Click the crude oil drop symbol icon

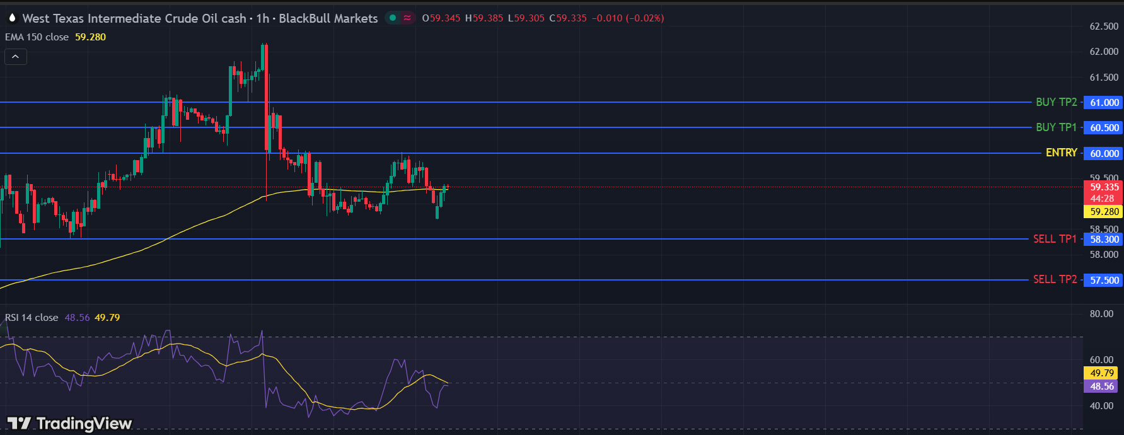coord(12,18)
